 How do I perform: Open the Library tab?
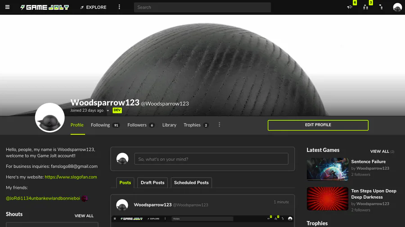pyautogui.click(x=169, y=125)
